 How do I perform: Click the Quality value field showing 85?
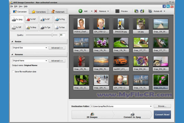[x=62, y=35]
